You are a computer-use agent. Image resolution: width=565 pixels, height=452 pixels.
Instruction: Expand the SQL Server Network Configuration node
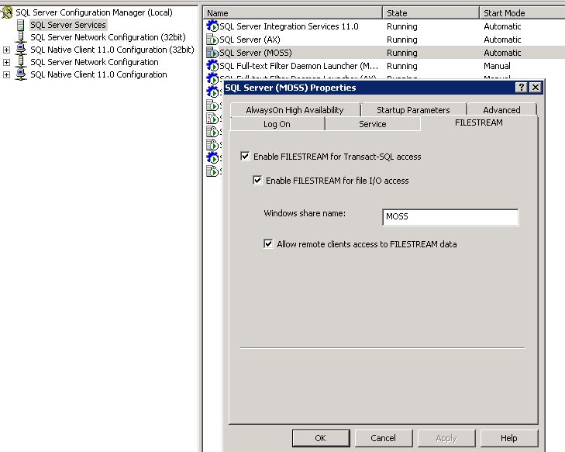[6, 62]
